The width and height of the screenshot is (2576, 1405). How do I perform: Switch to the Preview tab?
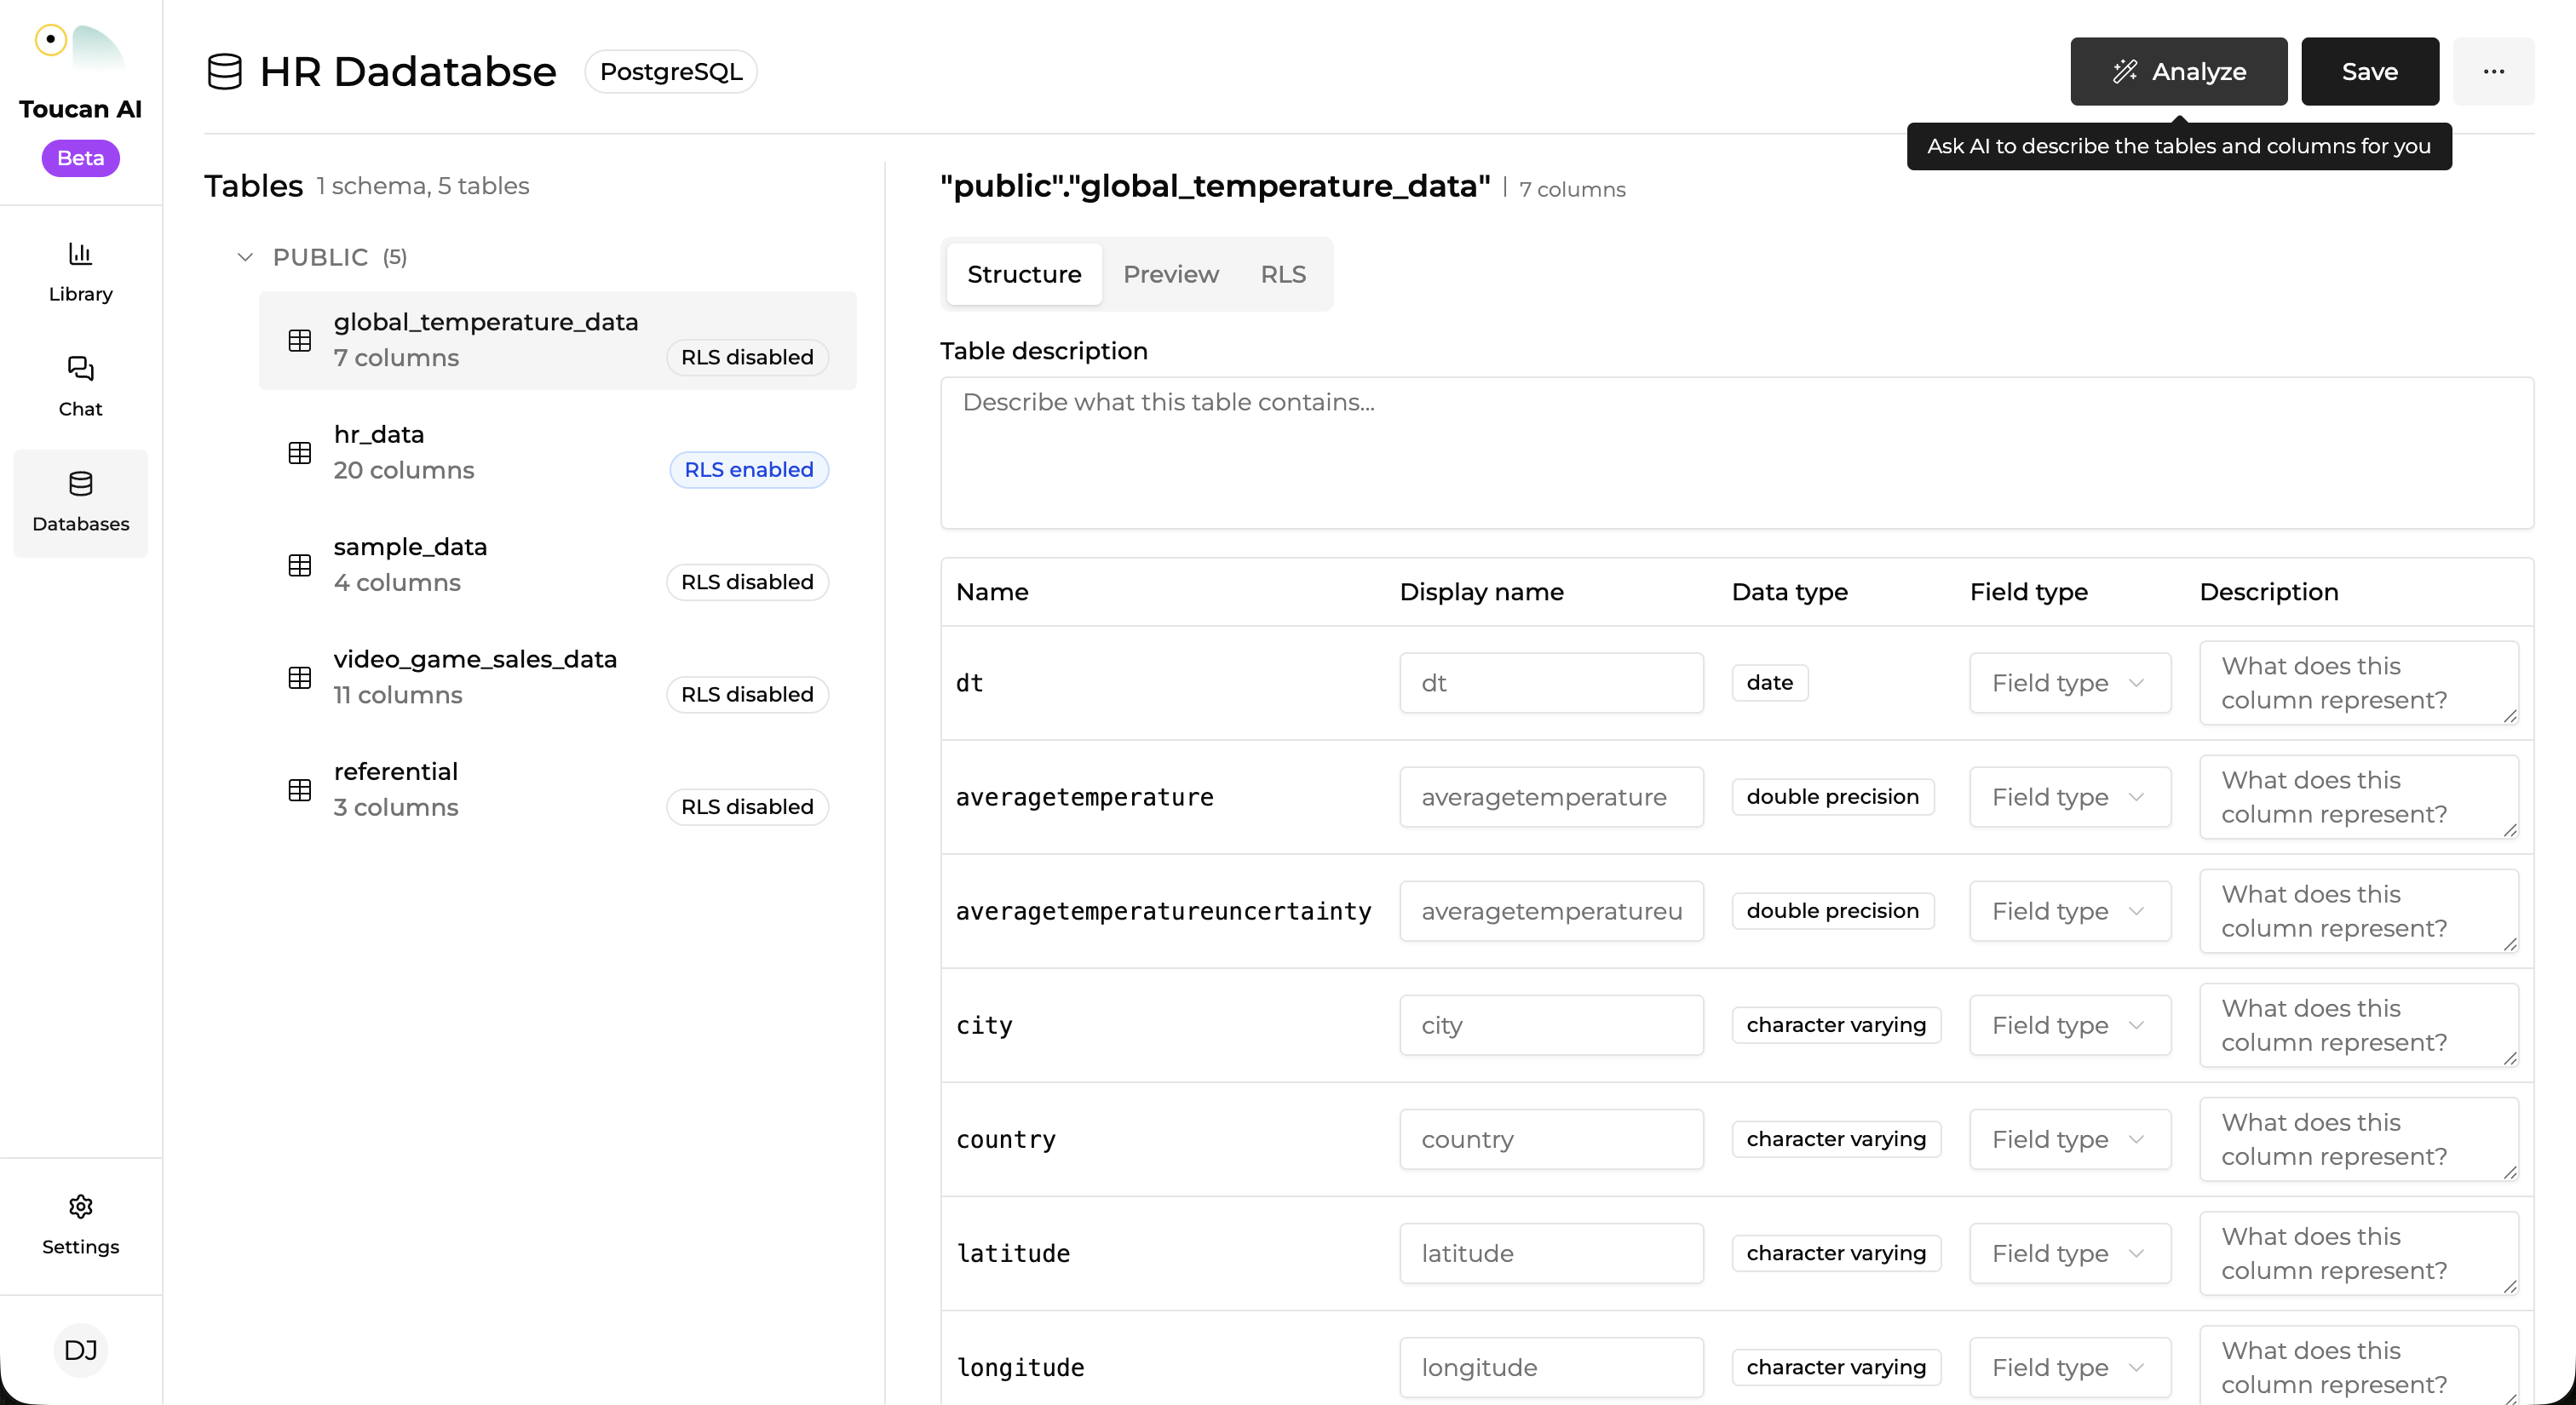click(x=1170, y=274)
